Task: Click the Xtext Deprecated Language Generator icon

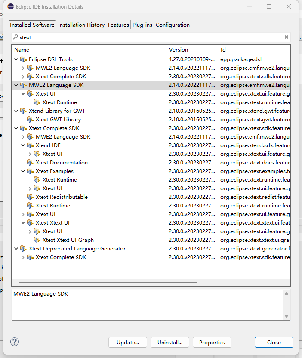Action: point(23,249)
